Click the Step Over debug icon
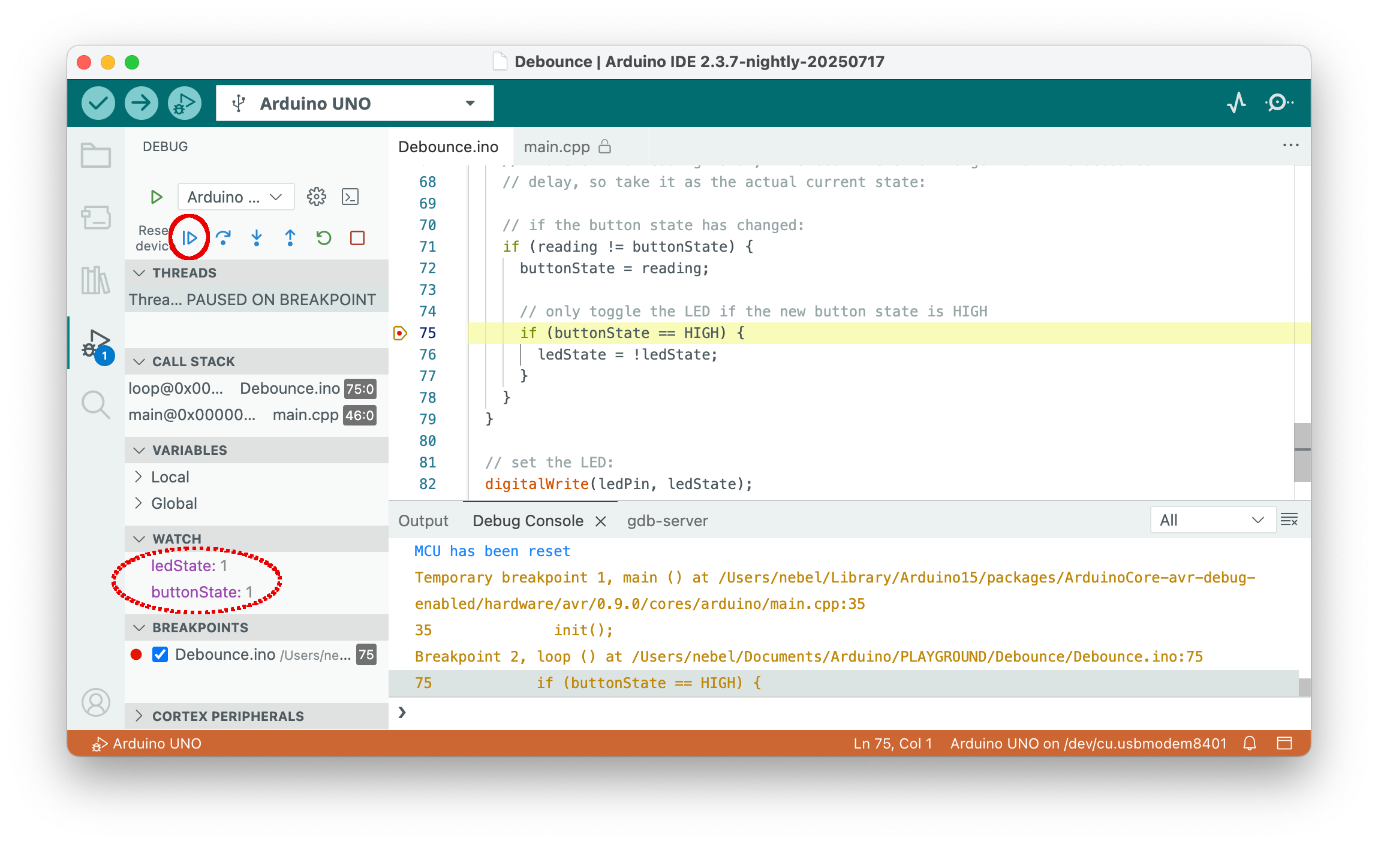The height and width of the screenshot is (845, 1378). (223, 238)
